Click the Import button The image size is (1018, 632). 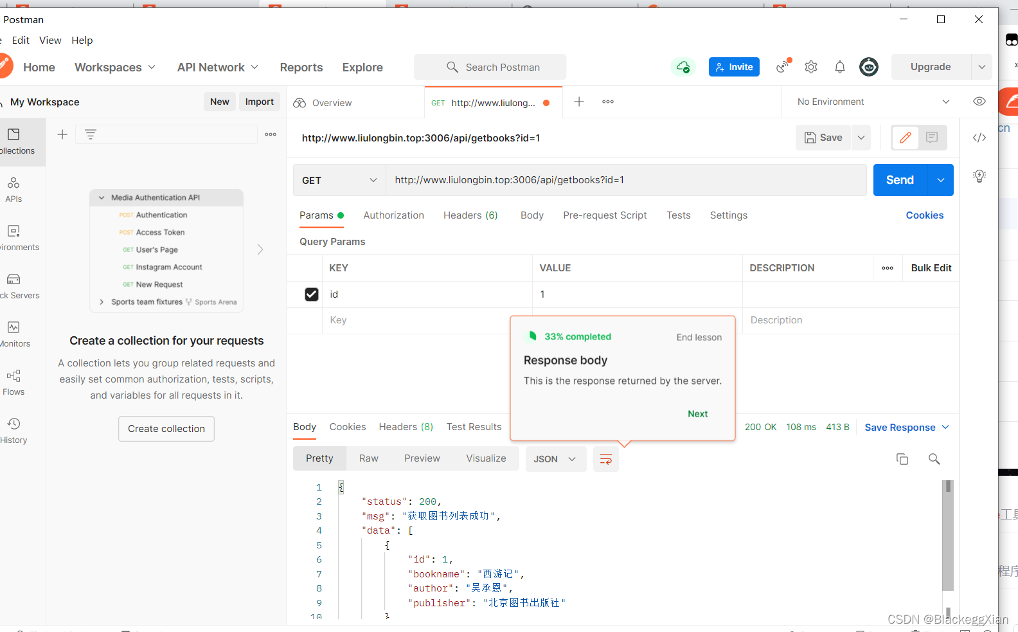click(x=260, y=102)
